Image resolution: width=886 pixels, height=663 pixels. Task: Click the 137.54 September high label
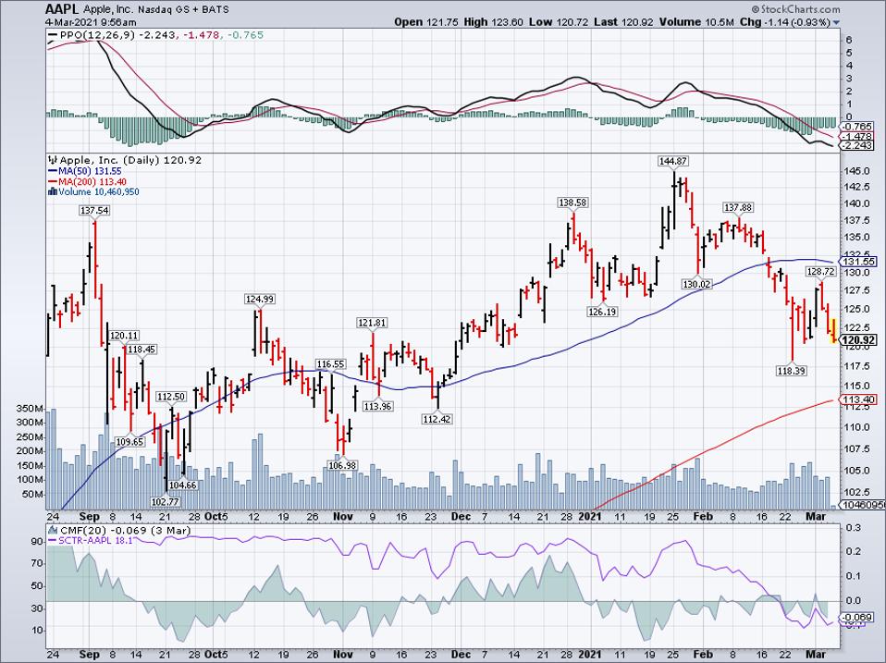coord(94,210)
